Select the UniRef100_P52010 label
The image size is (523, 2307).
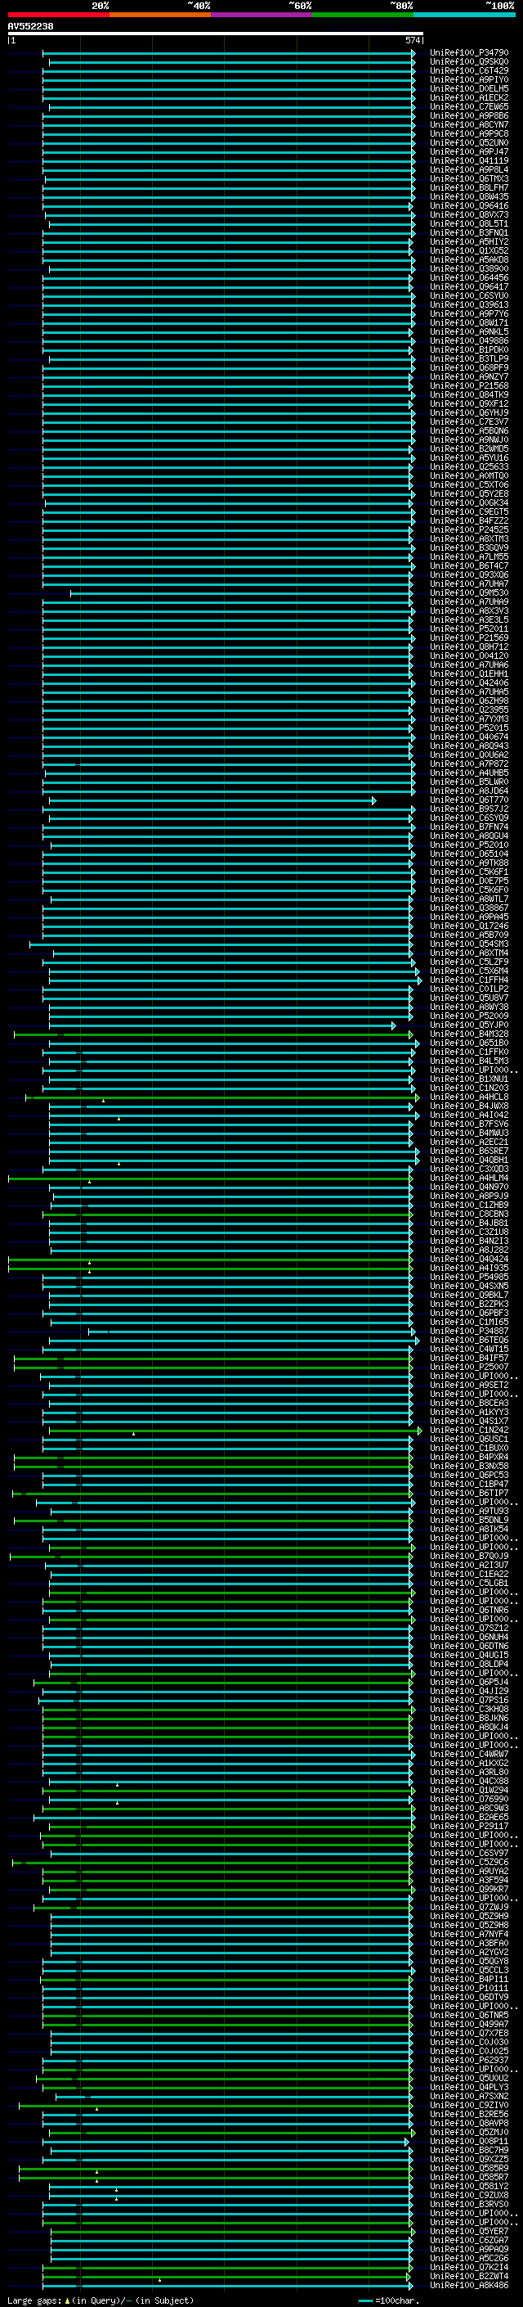click(x=468, y=845)
